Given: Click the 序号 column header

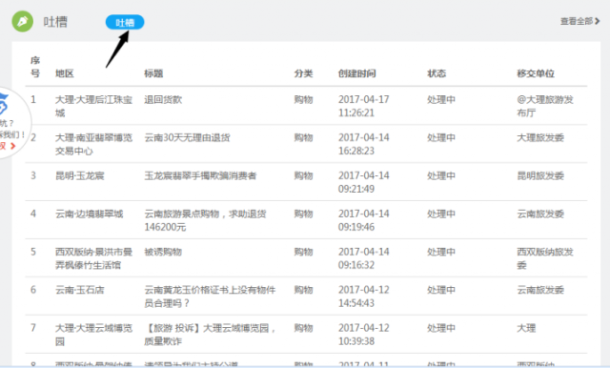Looking at the screenshot, I should coord(35,67).
